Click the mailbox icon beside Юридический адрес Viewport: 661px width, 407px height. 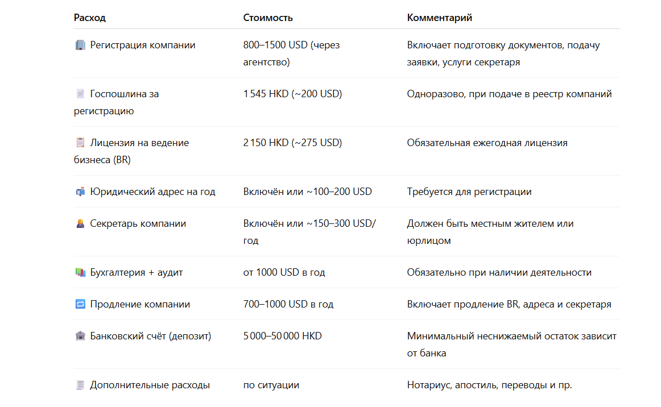[x=80, y=192]
